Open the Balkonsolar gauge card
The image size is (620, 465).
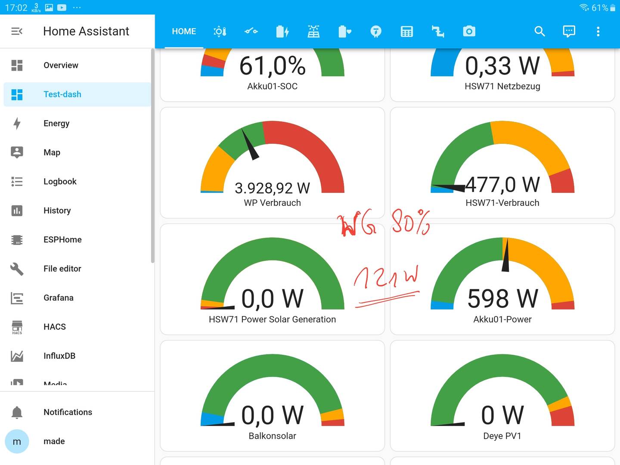[x=273, y=396]
